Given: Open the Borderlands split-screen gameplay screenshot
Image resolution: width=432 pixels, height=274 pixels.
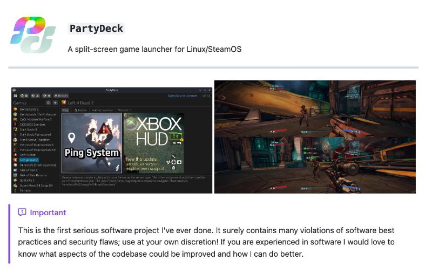Looking at the screenshot, I should click(315, 137).
